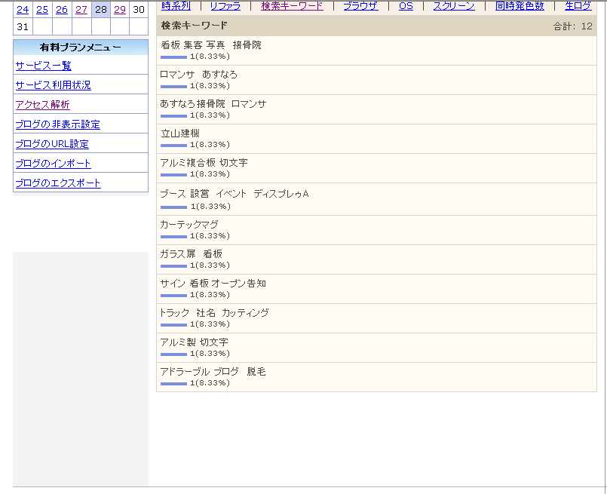Select keyword サイン 看板 オープン告知
Viewport: 607px width, 494px height.
point(213,284)
